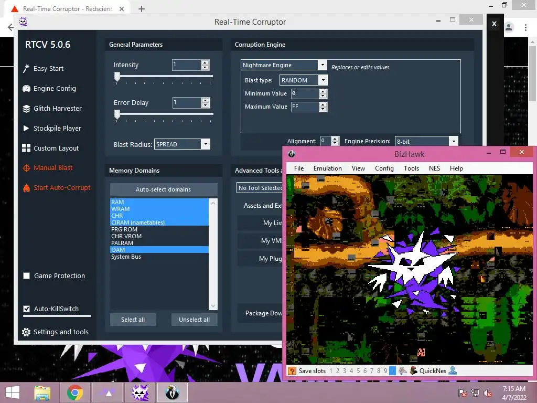
Task: Enable the Game Protection checkbox
Action: (26, 276)
